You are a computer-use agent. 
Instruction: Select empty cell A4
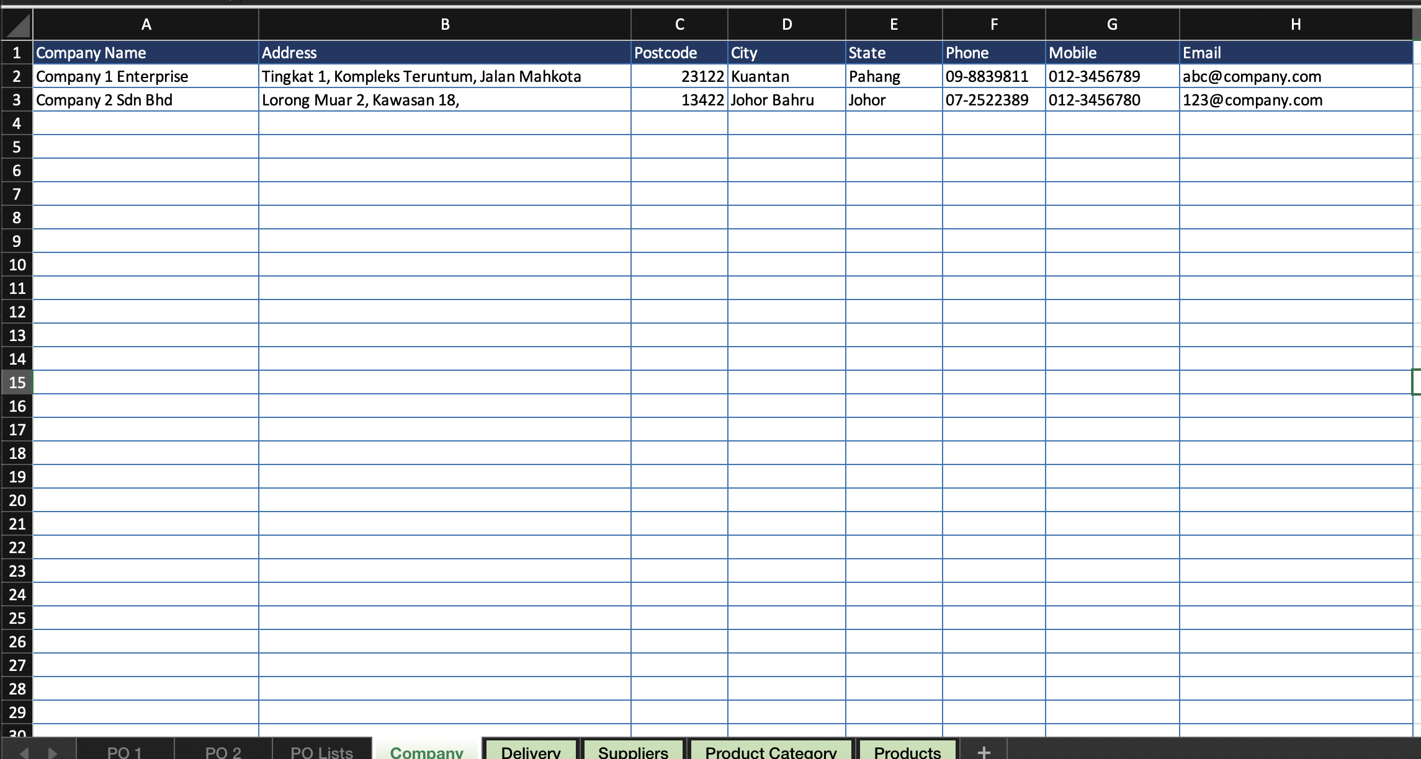(x=146, y=123)
